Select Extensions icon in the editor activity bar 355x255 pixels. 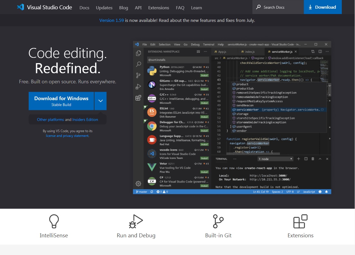point(138,98)
